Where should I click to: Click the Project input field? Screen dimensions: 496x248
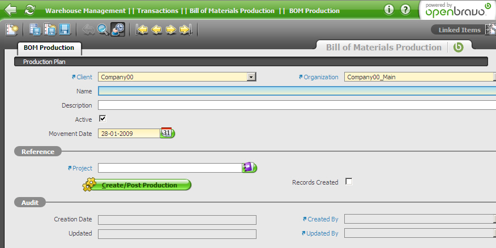(170, 168)
